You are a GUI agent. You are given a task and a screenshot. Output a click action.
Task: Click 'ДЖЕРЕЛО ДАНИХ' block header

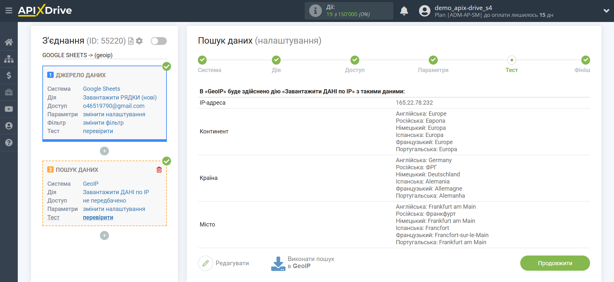(x=81, y=75)
